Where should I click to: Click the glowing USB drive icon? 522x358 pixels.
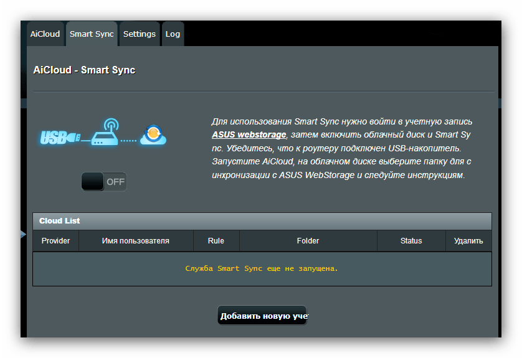click(60, 138)
